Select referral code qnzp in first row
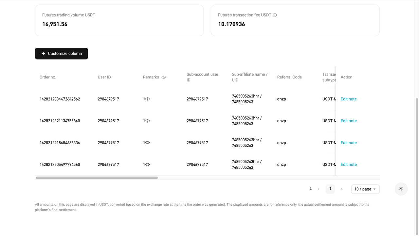 (282, 99)
